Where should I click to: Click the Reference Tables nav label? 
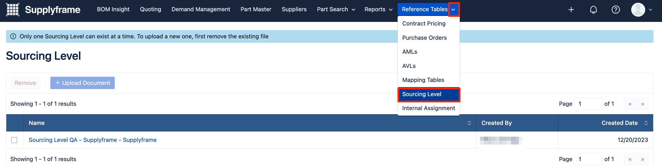pyautogui.click(x=425, y=9)
